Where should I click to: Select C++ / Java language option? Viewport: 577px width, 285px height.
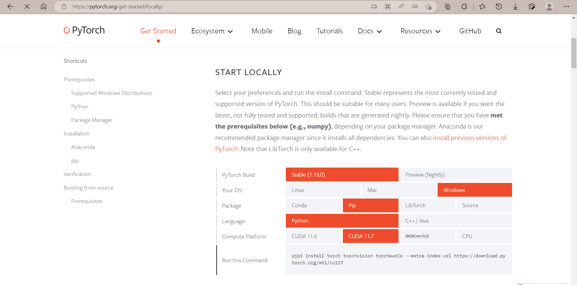(x=456, y=221)
